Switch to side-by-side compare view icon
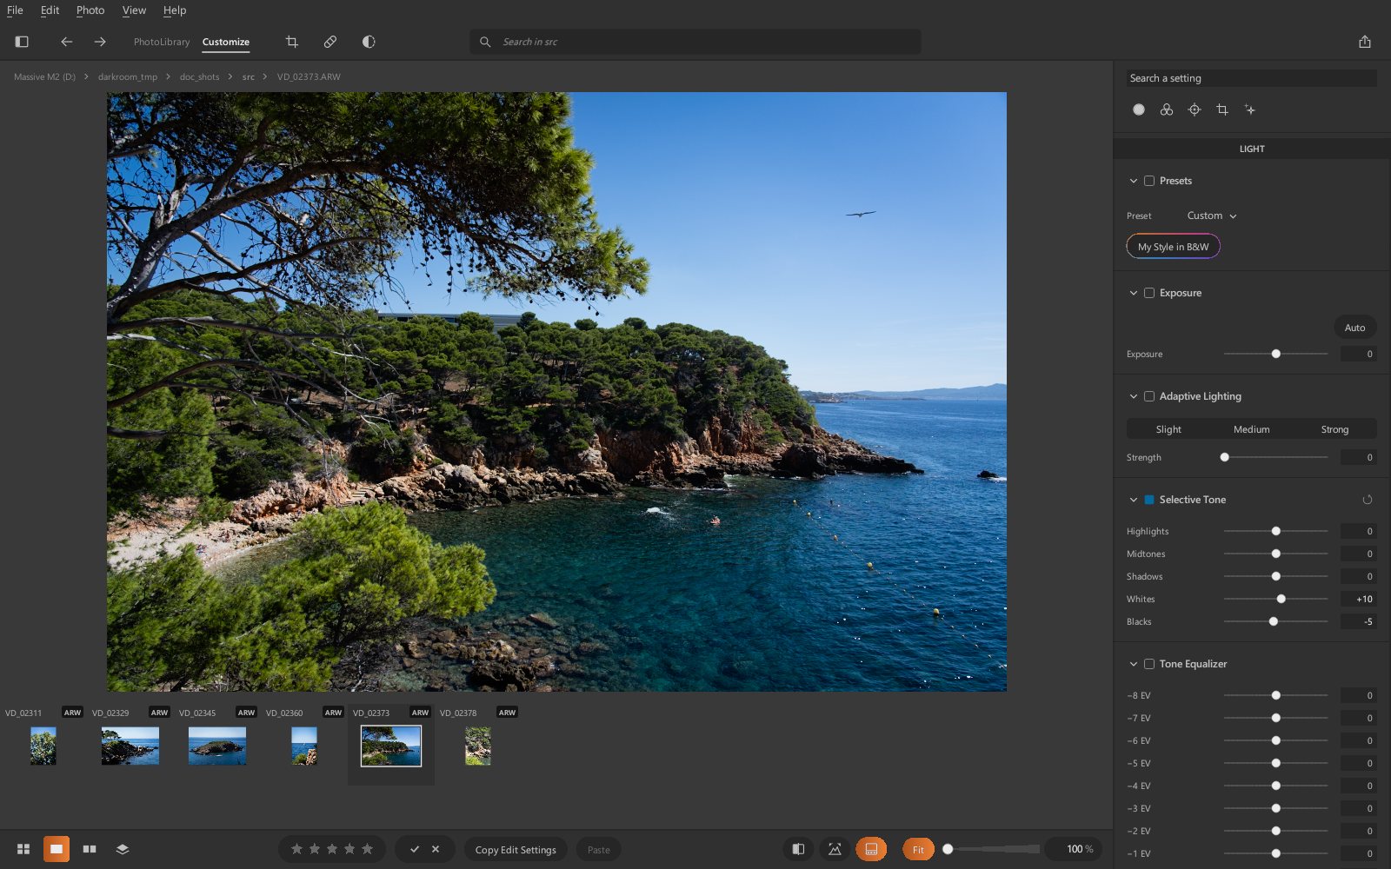The image size is (1391, 869). point(90,849)
